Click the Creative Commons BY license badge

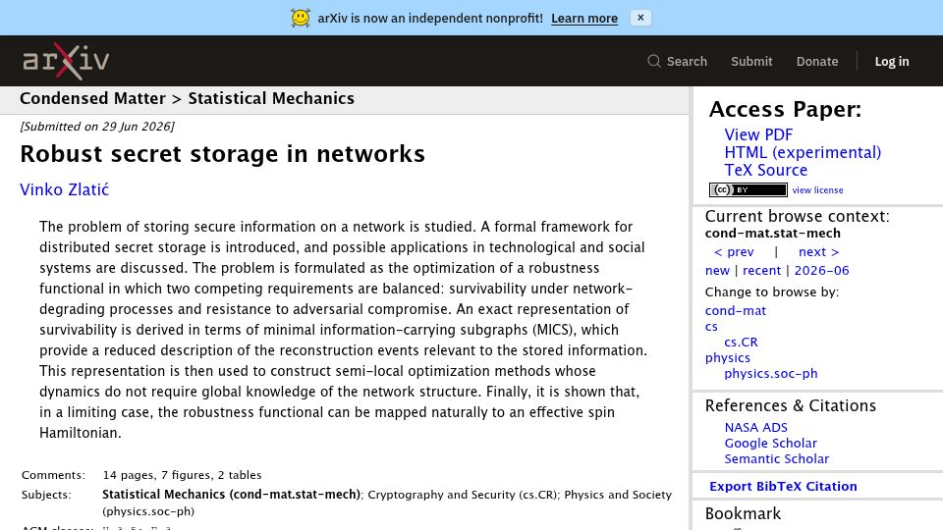tap(749, 189)
